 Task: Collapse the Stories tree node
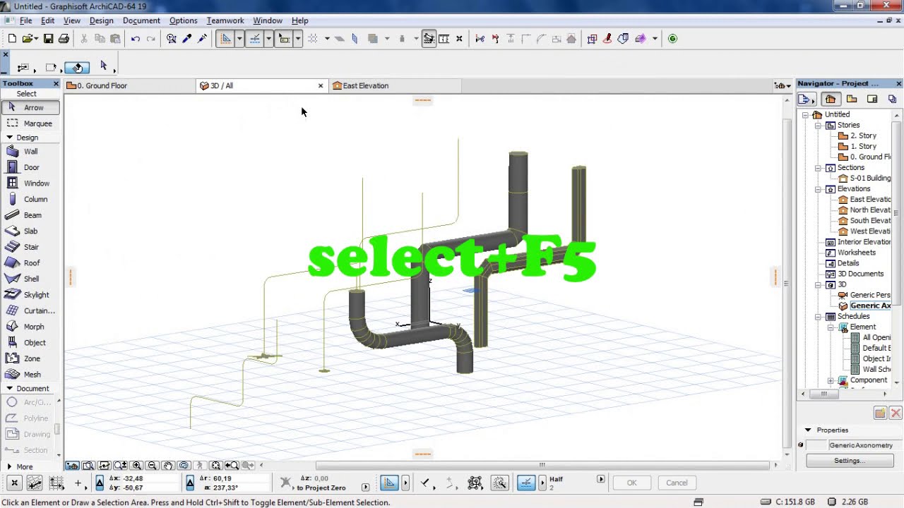(x=818, y=125)
